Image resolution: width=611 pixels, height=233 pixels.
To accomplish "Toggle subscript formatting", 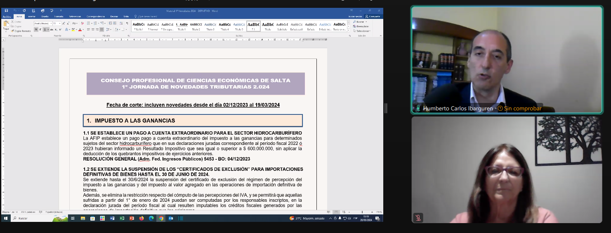I will [x=56, y=30].
